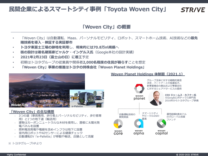Click the text 'スマートシティやビークルOSの推進'
The width and height of the screenshot is (208, 156).
click(x=151, y=116)
